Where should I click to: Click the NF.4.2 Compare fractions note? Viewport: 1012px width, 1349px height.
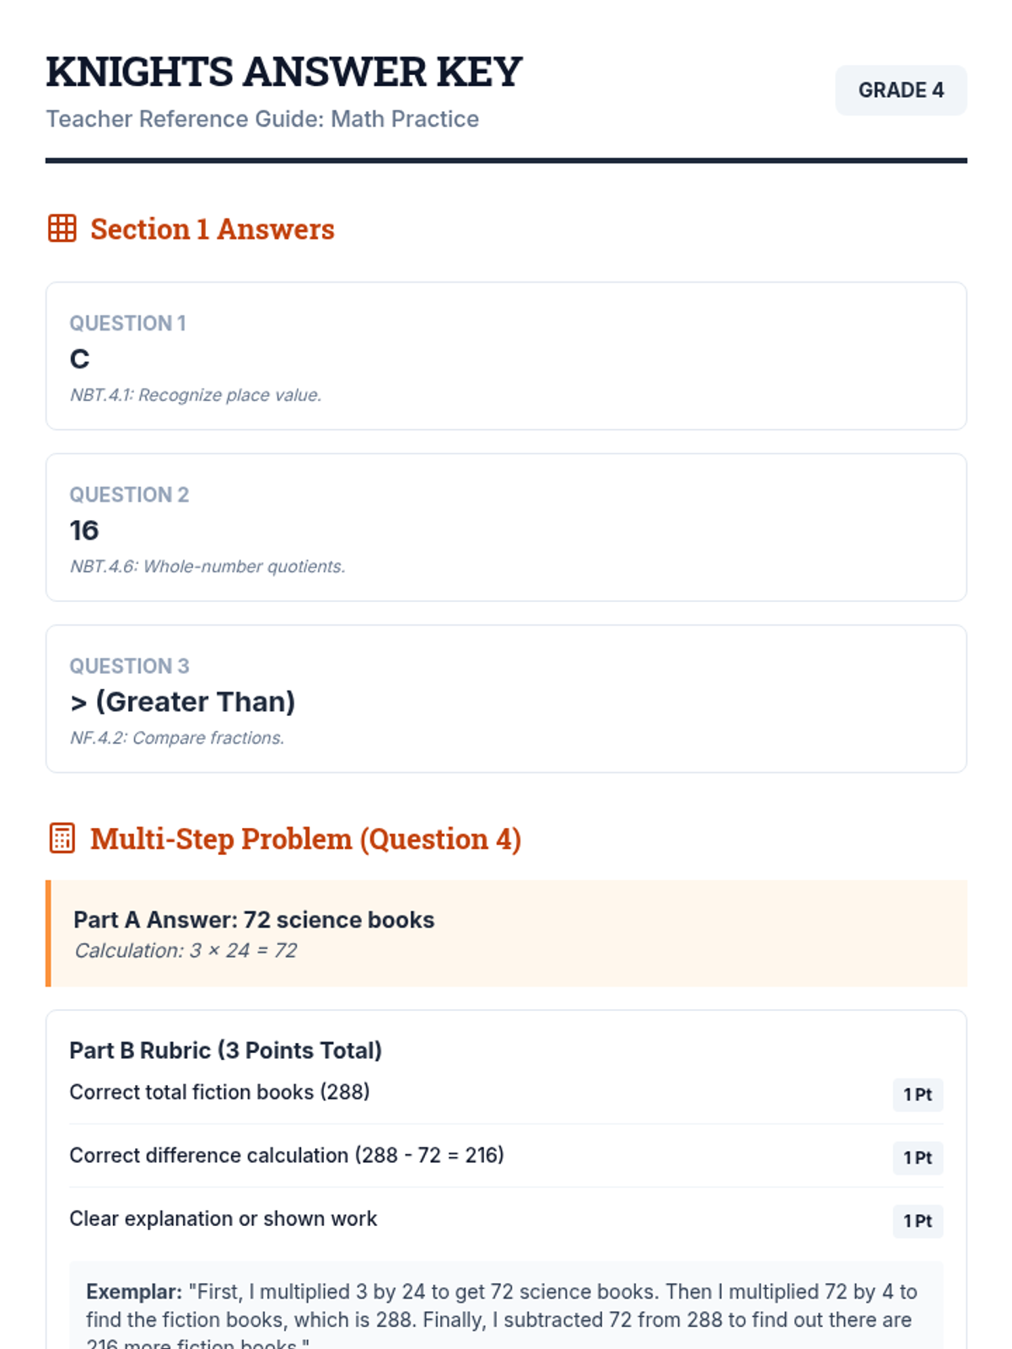[177, 738]
